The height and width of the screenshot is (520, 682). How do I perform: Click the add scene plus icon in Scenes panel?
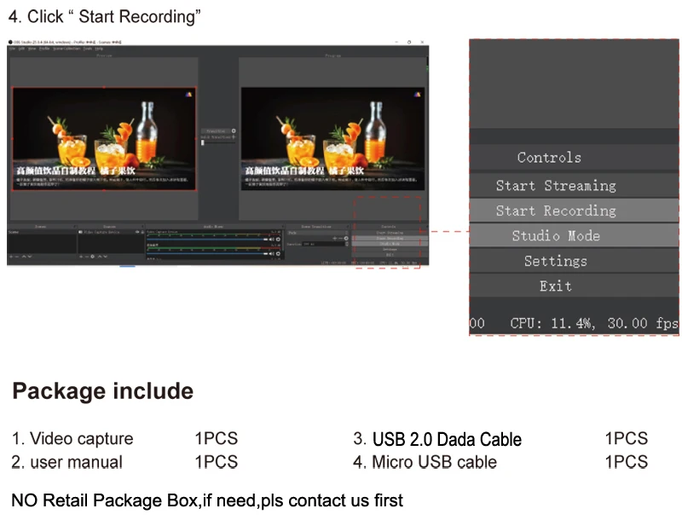click(x=12, y=256)
